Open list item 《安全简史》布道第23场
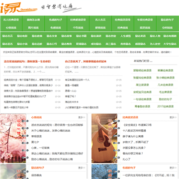The width and height of the screenshot is (179, 179). click(x=137, y=125)
